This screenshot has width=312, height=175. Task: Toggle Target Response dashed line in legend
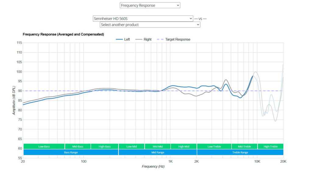click(x=174, y=39)
